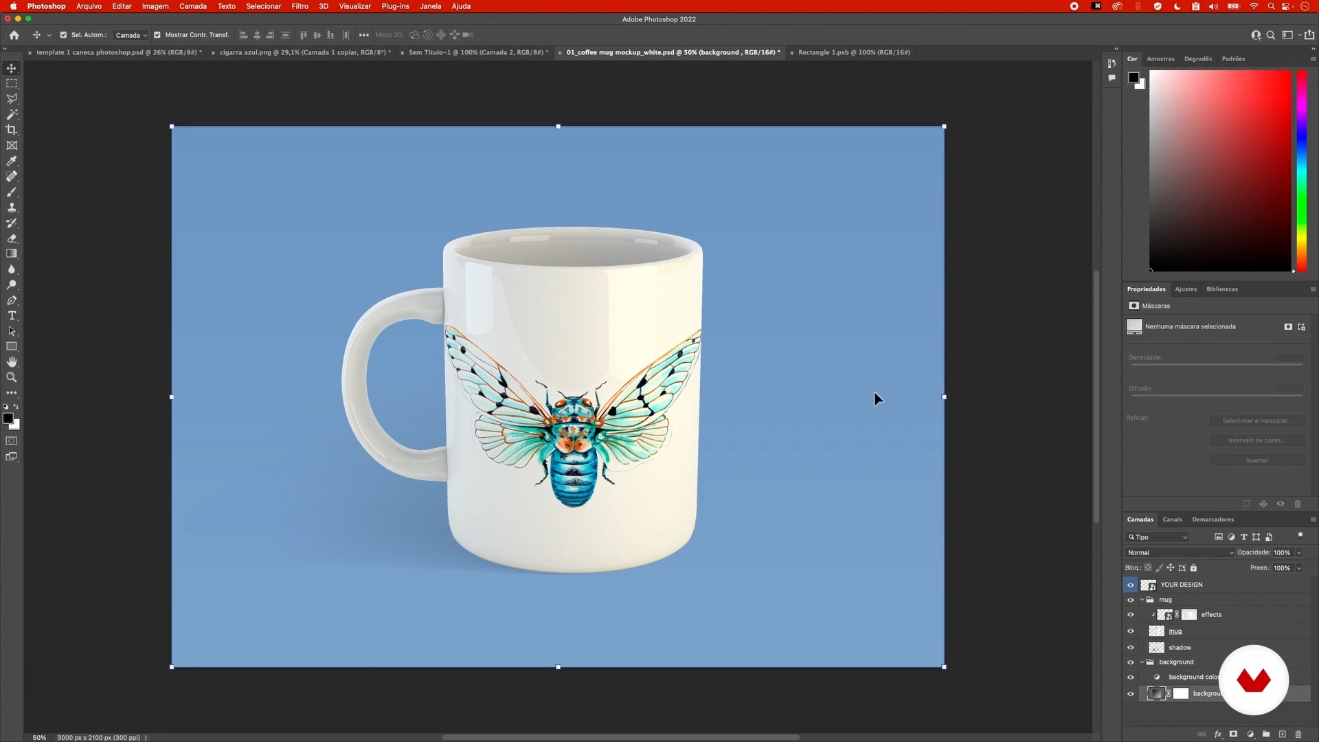Select the Eraser tool
The width and height of the screenshot is (1319, 742).
click(12, 238)
